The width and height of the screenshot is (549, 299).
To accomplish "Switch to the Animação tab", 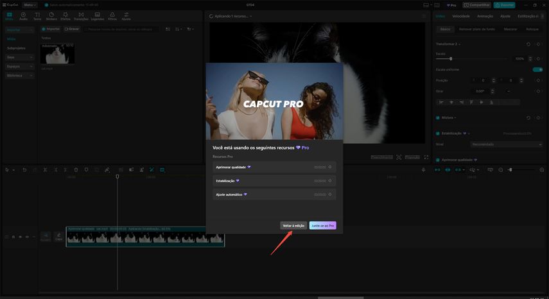I will [x=485, y=17].
